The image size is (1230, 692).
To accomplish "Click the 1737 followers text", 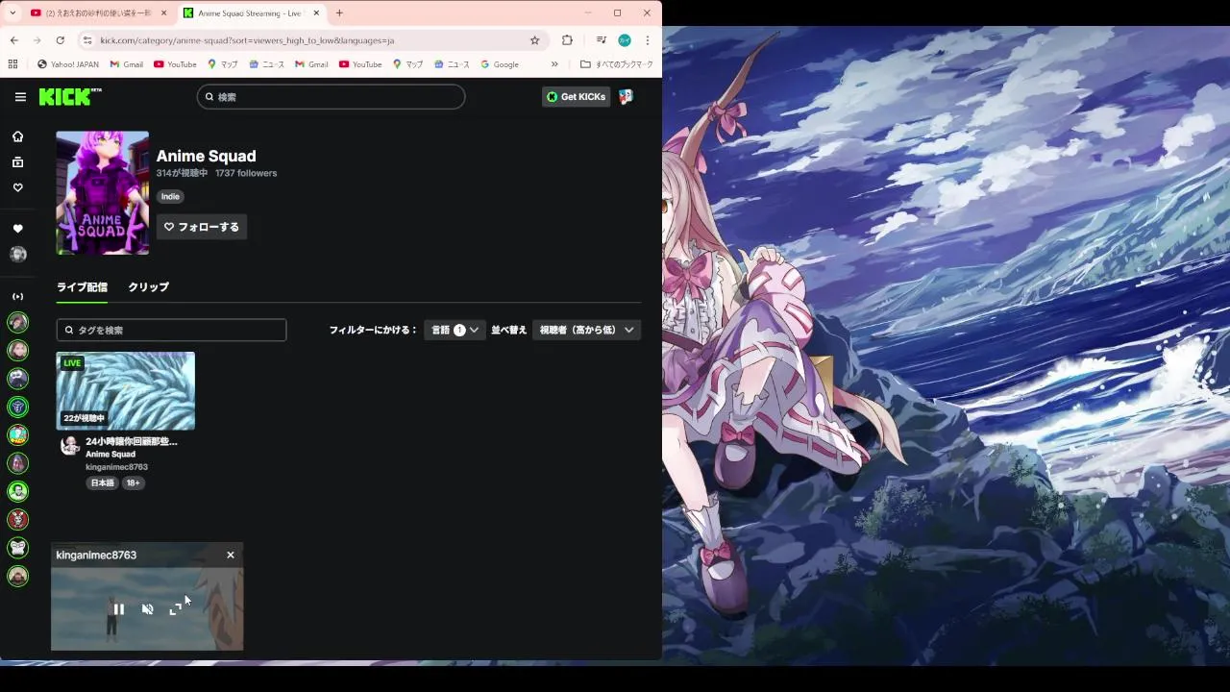I will click(x=246, y=173).
